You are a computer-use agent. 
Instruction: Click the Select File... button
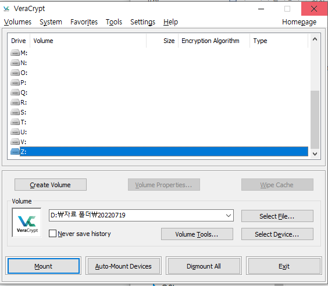(x=277, y=216)
